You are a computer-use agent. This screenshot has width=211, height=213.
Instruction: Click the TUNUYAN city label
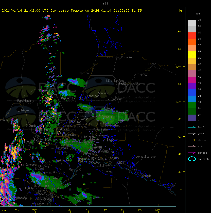click(54, 197)
